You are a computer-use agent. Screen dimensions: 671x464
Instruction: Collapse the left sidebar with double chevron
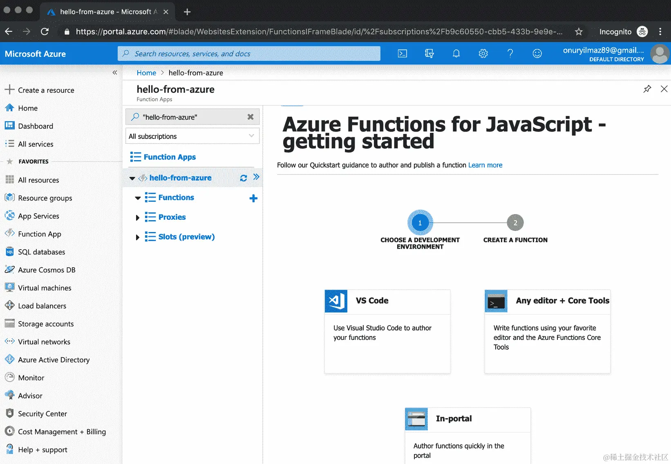(115, 72)
